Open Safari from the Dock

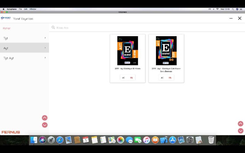pyautogui.click(x=60, y=140)
